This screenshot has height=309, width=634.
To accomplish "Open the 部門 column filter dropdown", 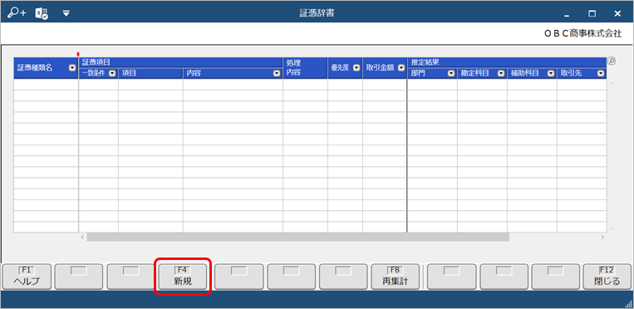I will point(451,74).
